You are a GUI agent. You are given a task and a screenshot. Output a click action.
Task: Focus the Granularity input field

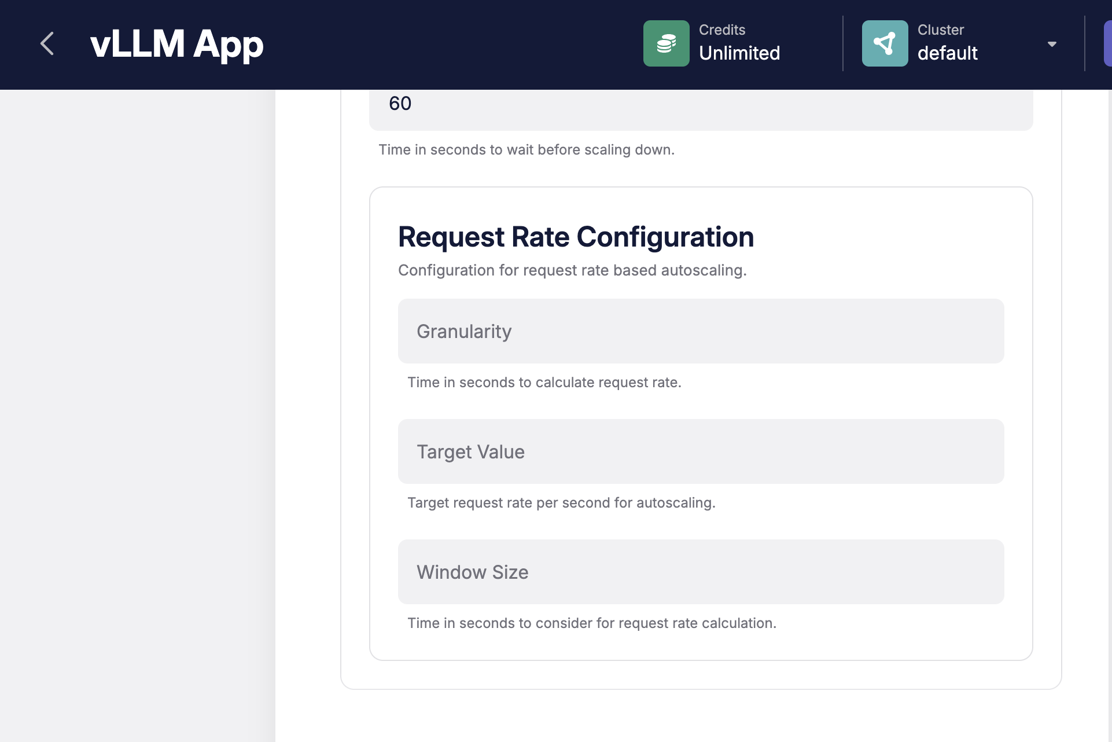point(700,331)
